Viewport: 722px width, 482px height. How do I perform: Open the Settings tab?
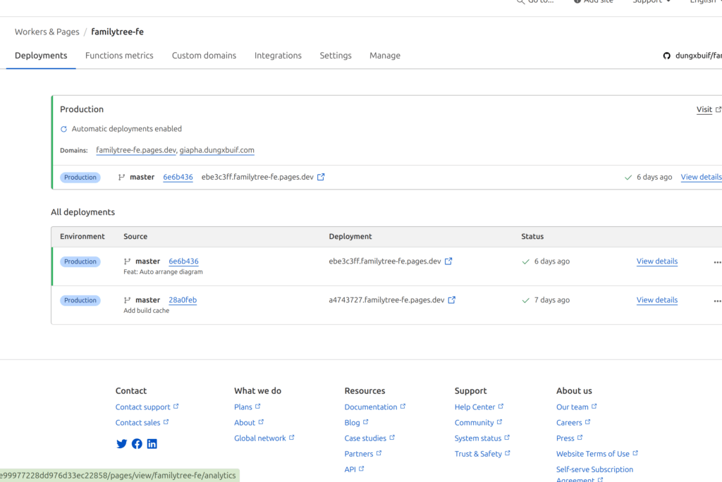point(336,56)
